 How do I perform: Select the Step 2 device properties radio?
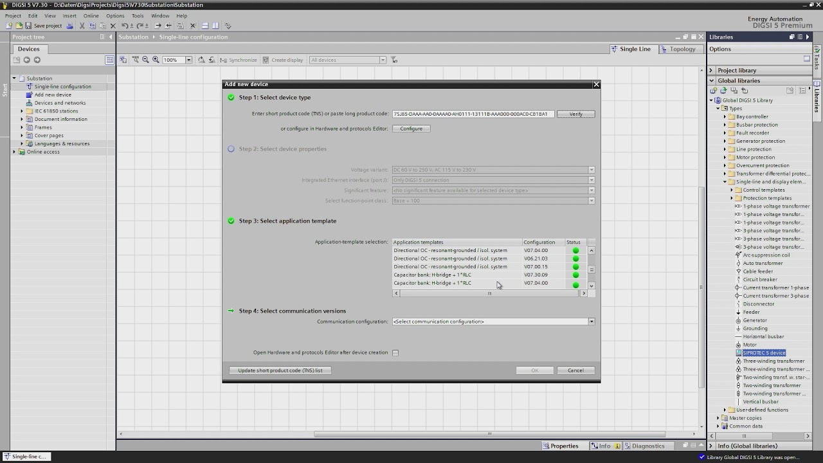(x=231, y=149)
